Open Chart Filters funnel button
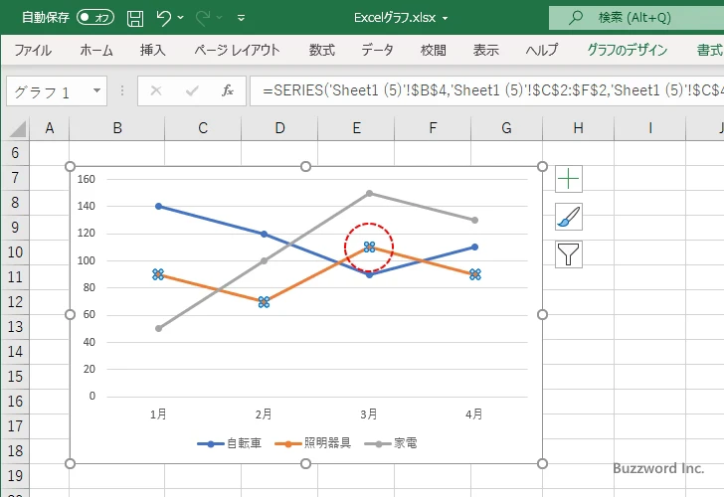724x497 pixels. click(x=569, y=254)
